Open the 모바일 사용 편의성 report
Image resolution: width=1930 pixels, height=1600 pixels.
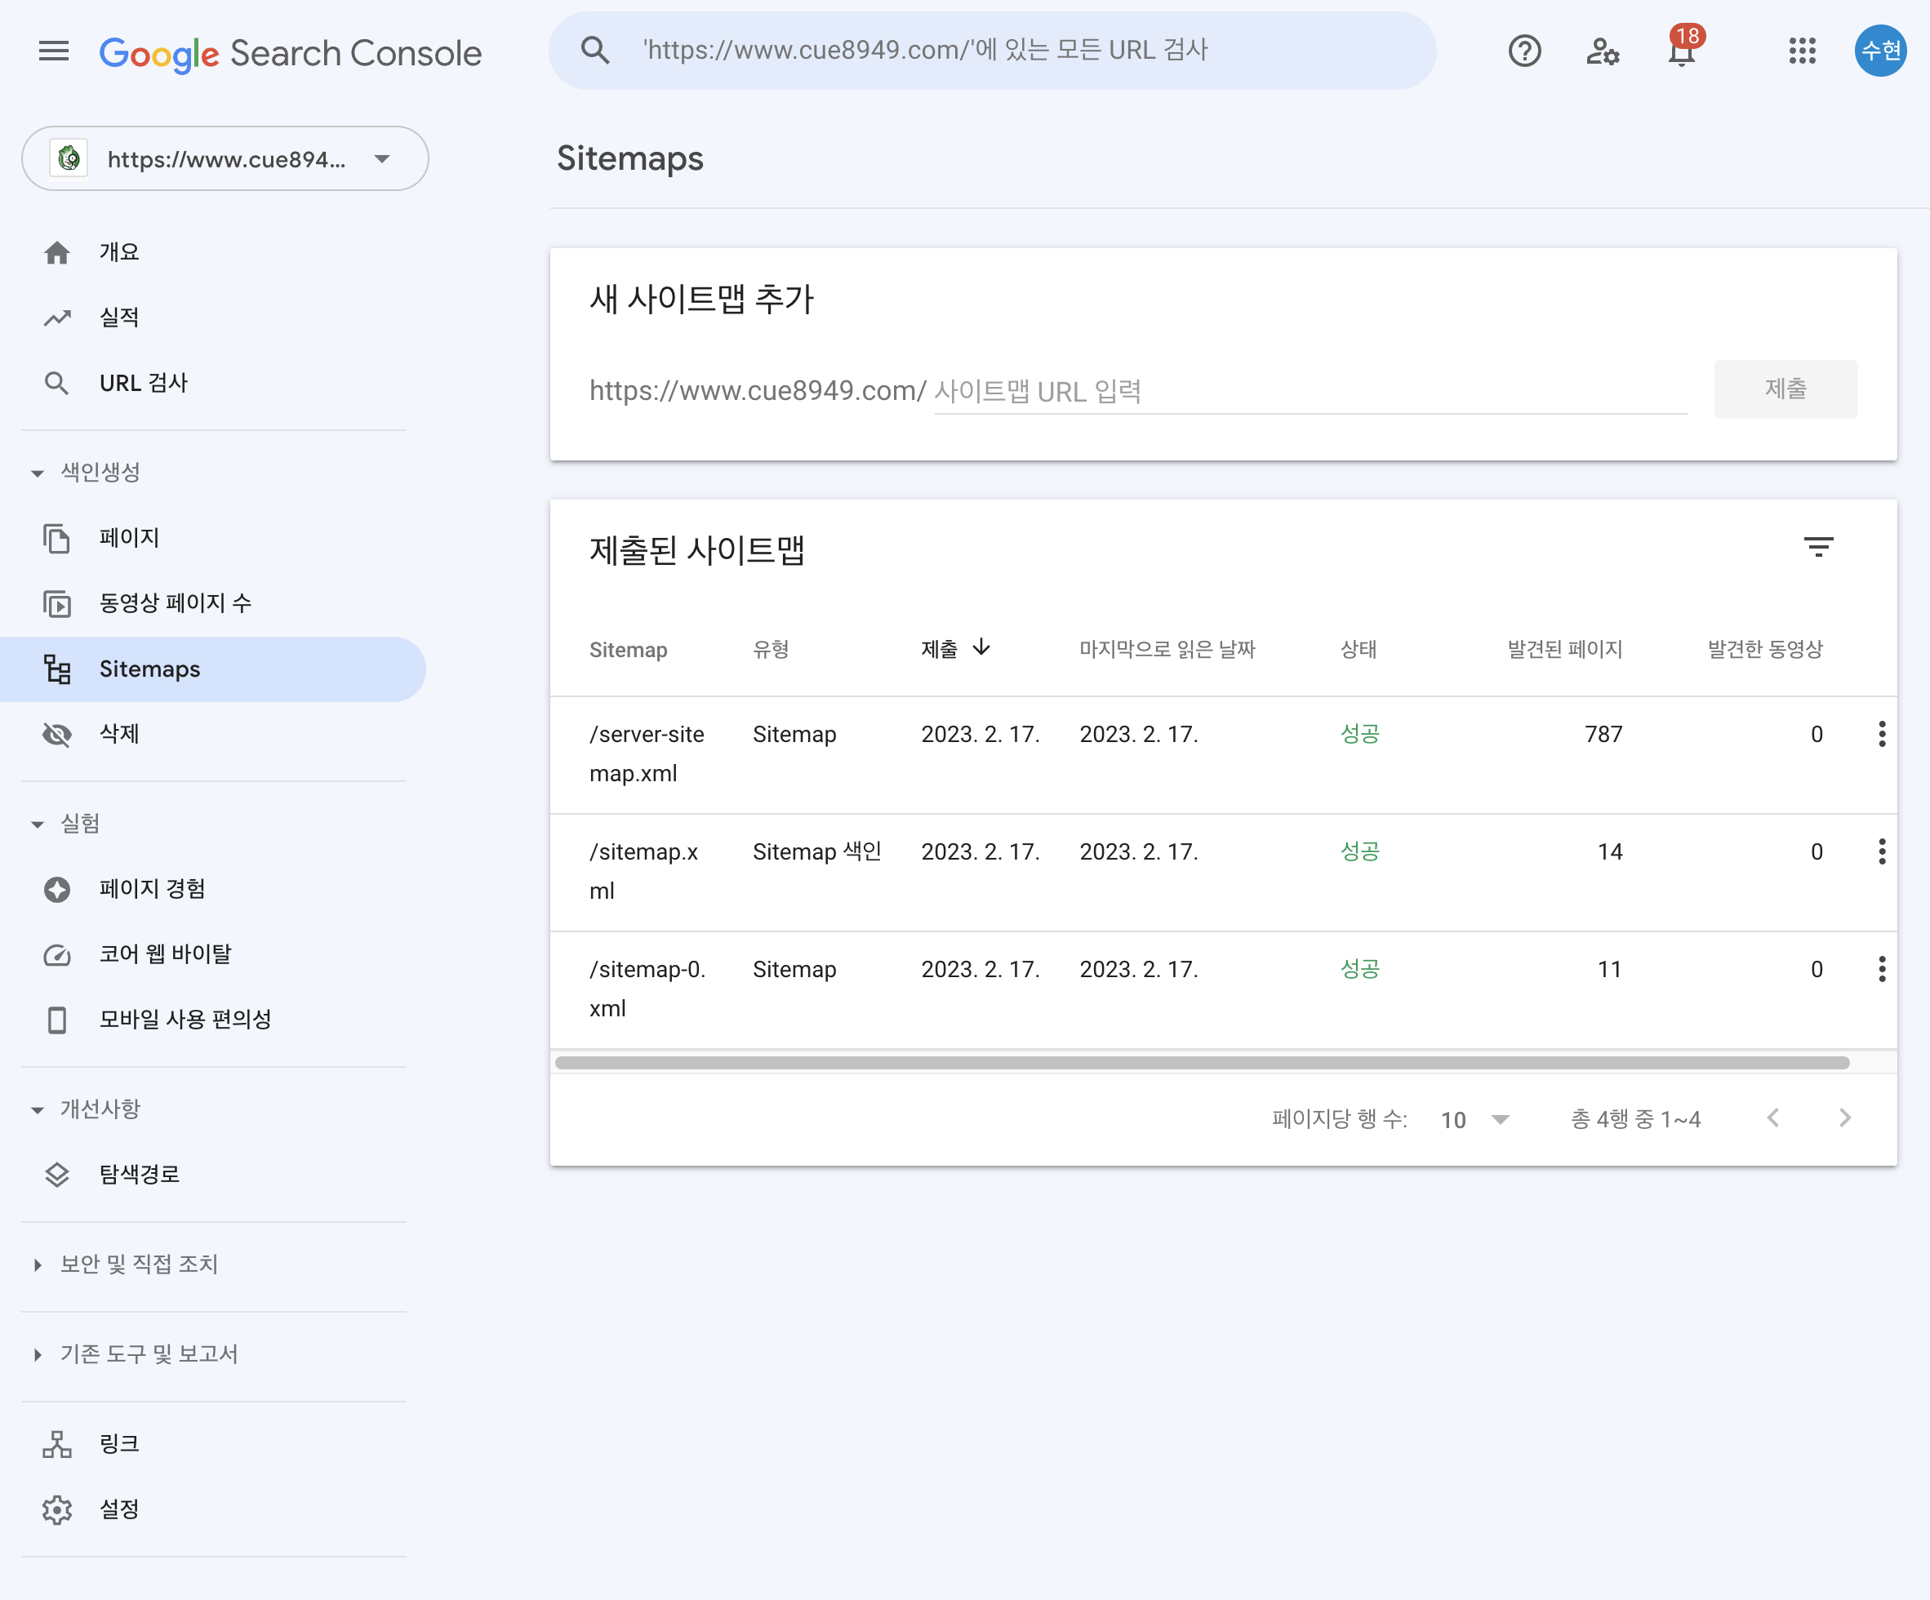[x=184, y=1018]
